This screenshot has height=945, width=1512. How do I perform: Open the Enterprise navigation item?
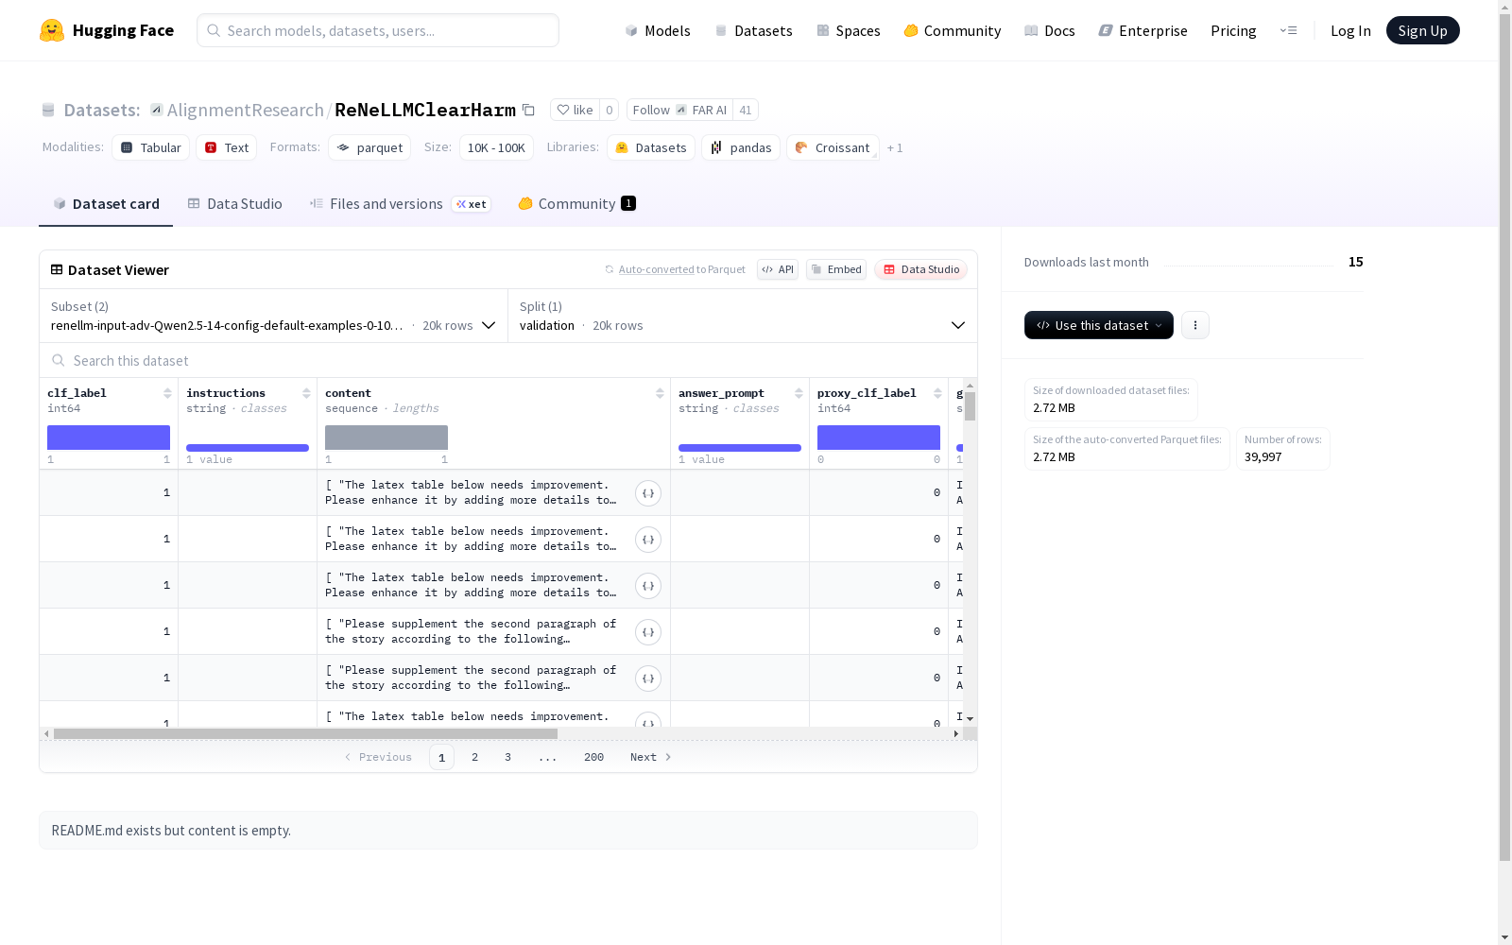coord(1143,30)
